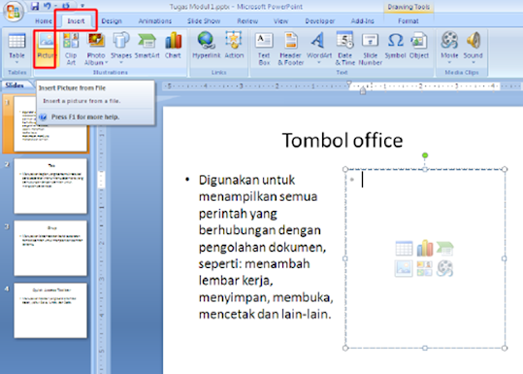Viewport: 523px width, 374px height.
Task: Open the Hyperlink tool
Action: [206, 40]
